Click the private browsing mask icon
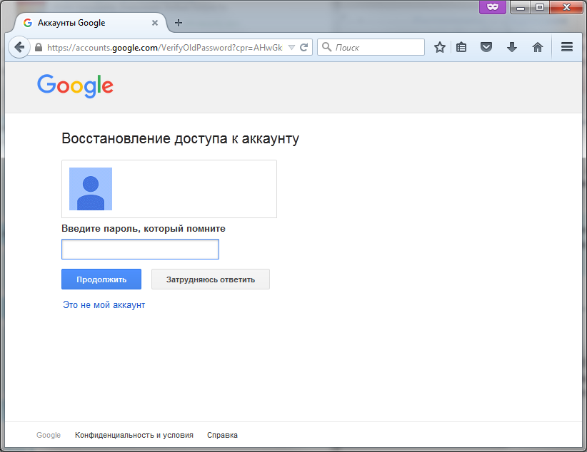The image size is (587, 452). 493,7
